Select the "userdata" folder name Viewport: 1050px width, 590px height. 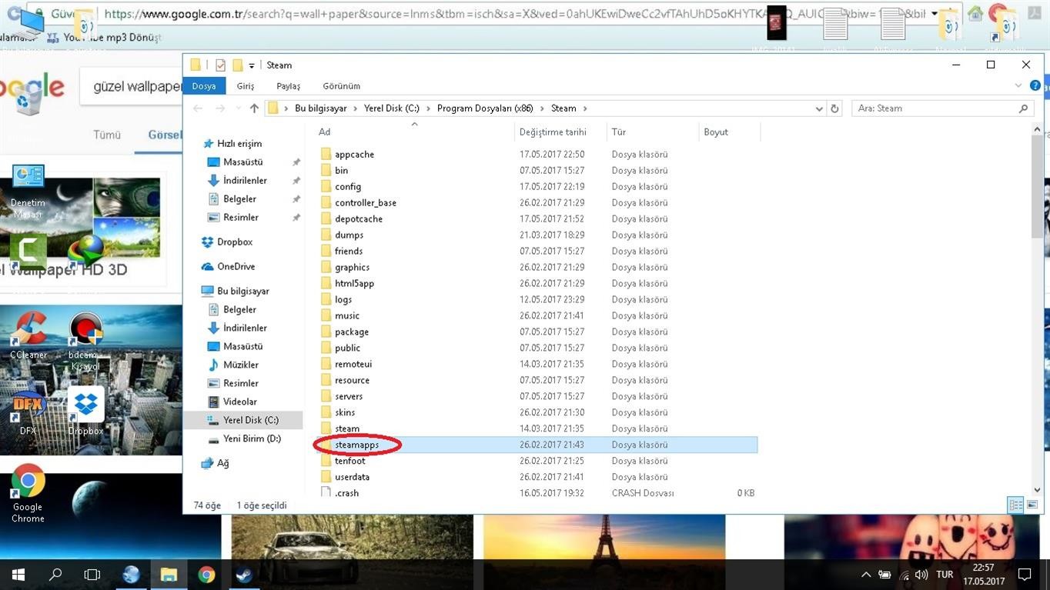pos(352,477)
